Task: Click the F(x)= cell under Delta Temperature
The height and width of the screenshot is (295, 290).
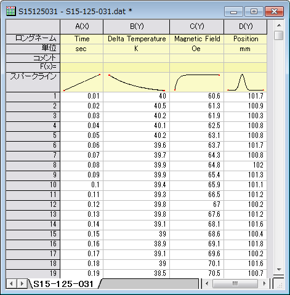Action: pos(137,67)
